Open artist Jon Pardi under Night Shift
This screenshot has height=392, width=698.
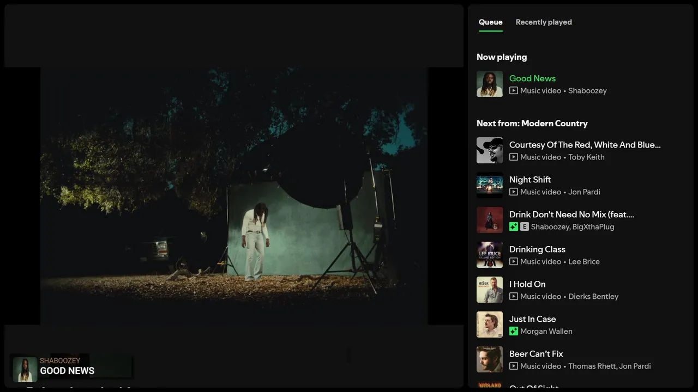(584, 192)
